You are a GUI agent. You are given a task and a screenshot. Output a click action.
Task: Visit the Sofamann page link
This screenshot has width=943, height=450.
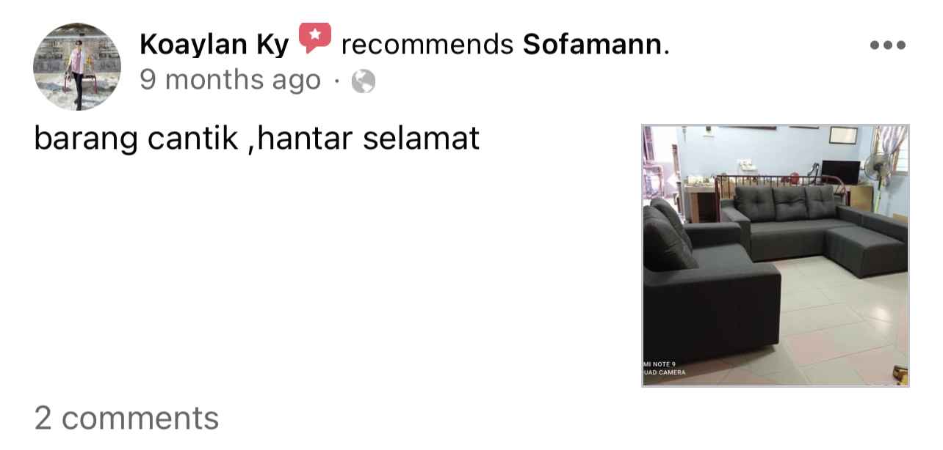point(592,45)
